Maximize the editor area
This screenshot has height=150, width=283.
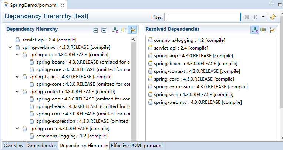[x=280, y=4]
